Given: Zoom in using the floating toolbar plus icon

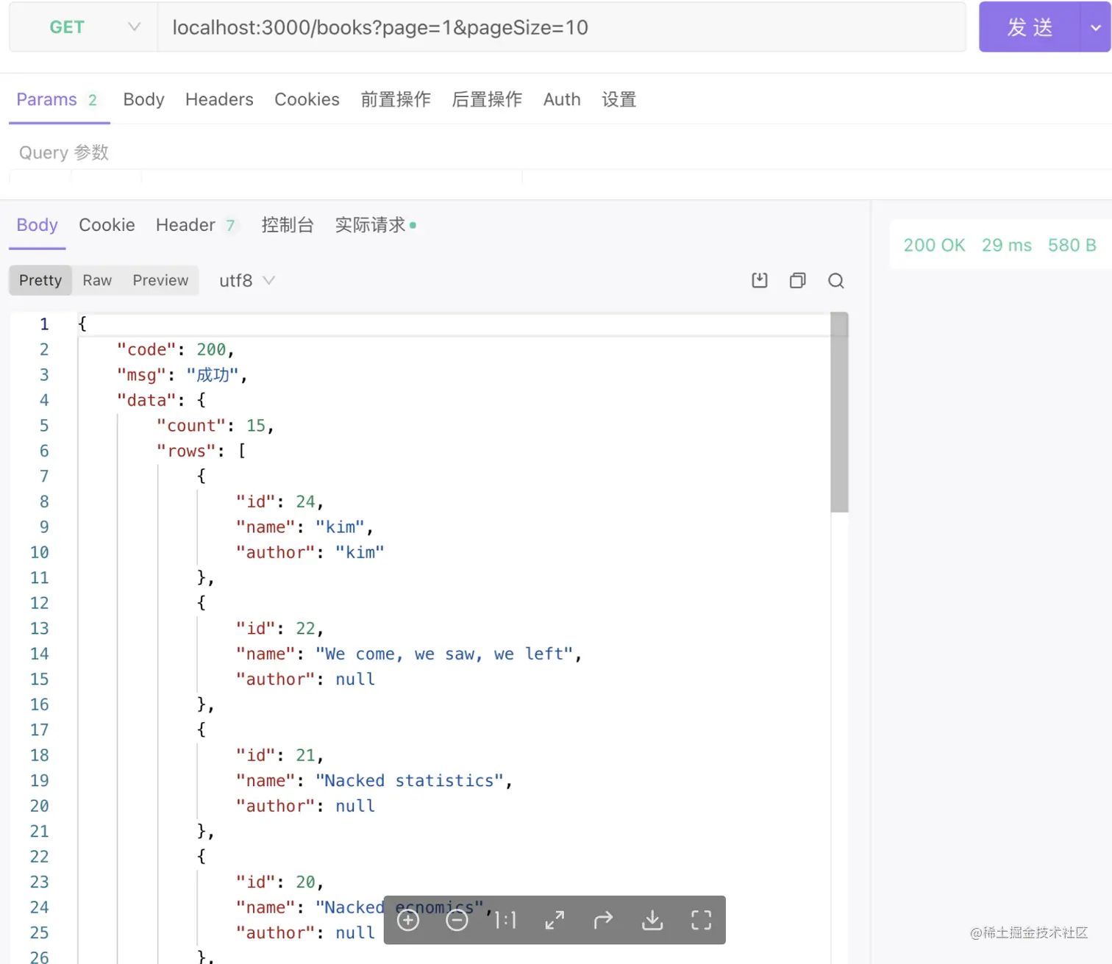Looking at the screenshot, I should (408, 920).
